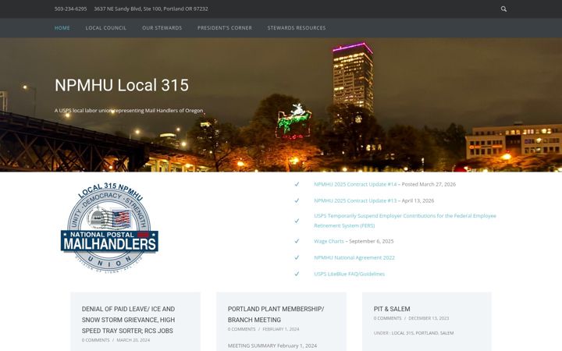The image size is (562, 351).
Task: Open NPMHU 2025 Contract Update #13 link
Action: point(355,200)
